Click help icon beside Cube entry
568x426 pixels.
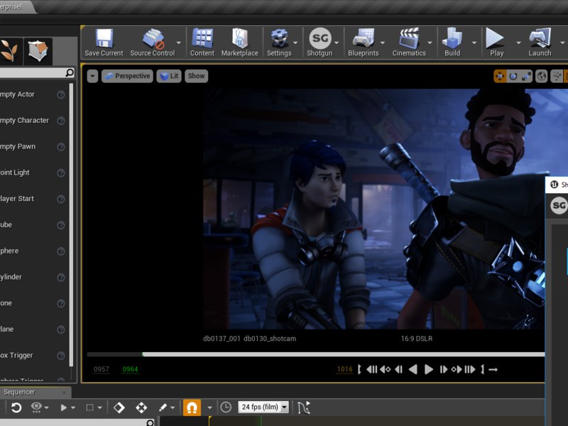tap(61, 225)
